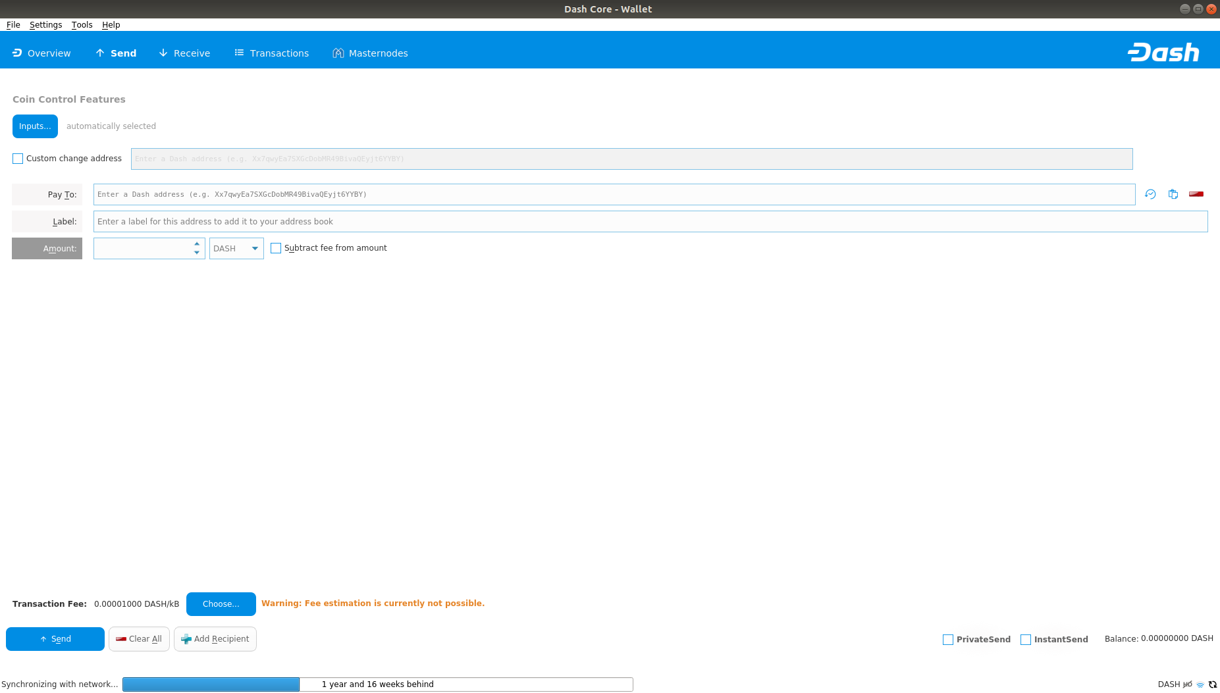Click the HD wallet disabled status icon
1220x693 pixels.
pyautogui.click(x=1188, y=684)
